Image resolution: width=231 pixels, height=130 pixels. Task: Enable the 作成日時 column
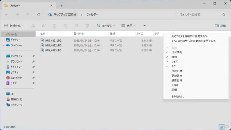point(196,71)
